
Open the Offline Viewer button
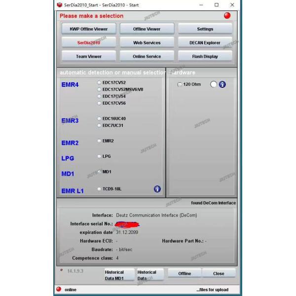tap(147, 29)
